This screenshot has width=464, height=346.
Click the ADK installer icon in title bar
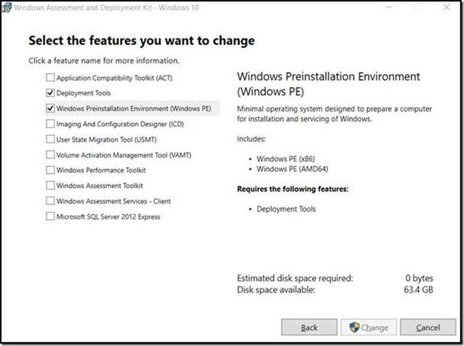[x=7, y=8]
